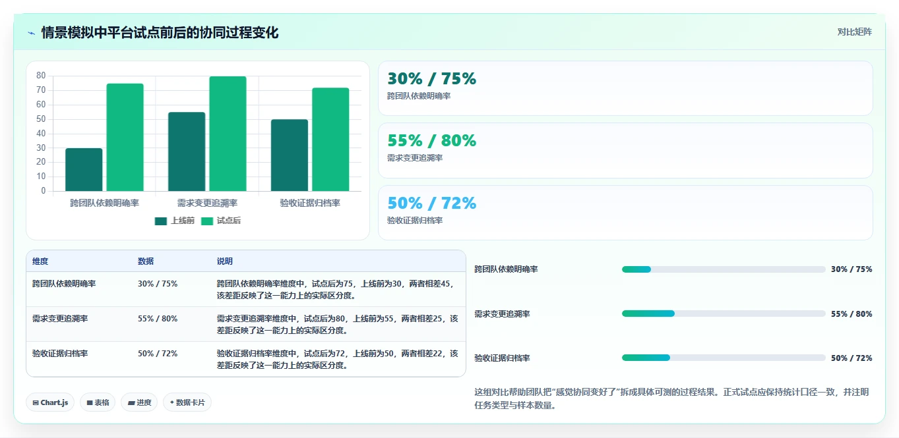Viewport: 899px width, 438px height.
Task: Click 55% / 80% value after progress bar
Action: 852,314
